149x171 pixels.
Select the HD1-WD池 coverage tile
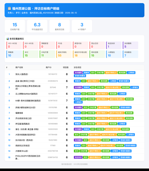14,45
